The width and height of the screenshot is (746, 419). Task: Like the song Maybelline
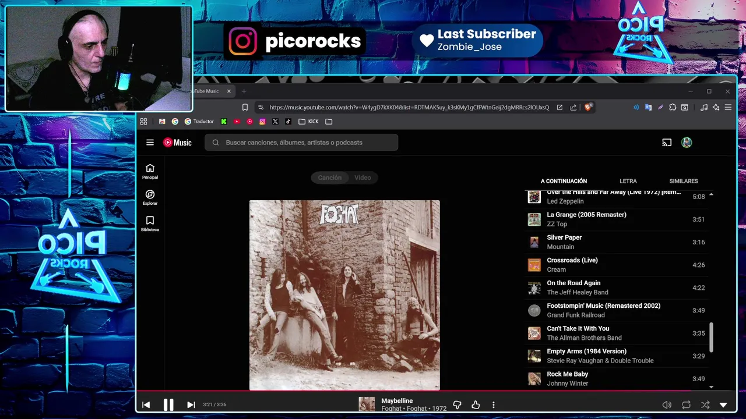(x=476, y=405)
